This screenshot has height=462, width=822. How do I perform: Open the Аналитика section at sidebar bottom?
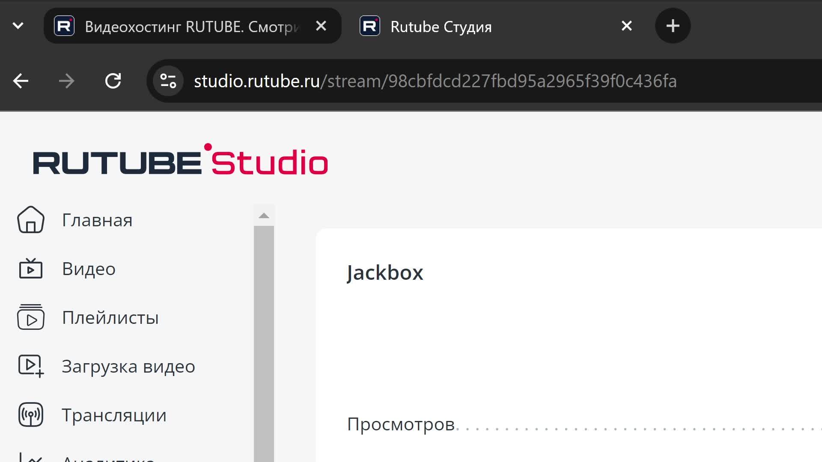(30, 458)
